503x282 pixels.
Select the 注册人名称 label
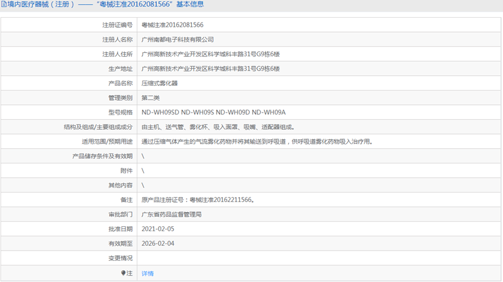coord(117,40)
